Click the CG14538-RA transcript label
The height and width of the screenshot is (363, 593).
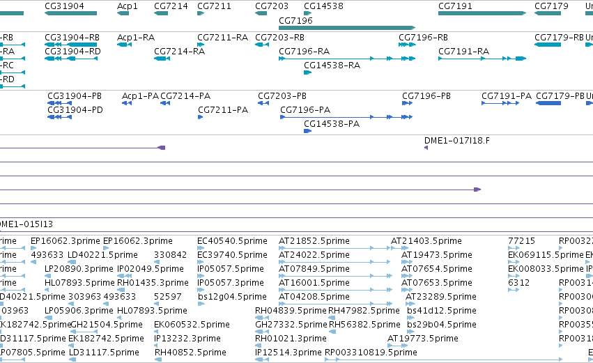click(332, 65)
